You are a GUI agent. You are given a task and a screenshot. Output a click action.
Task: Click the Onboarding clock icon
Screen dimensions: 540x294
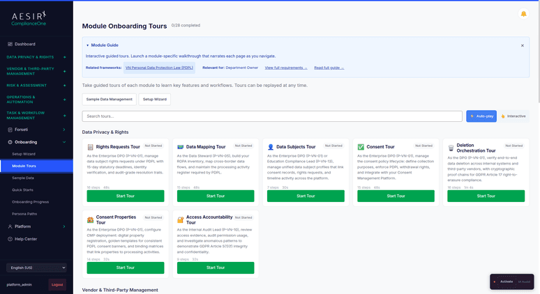pyautogui.click(x=10, y=142)
